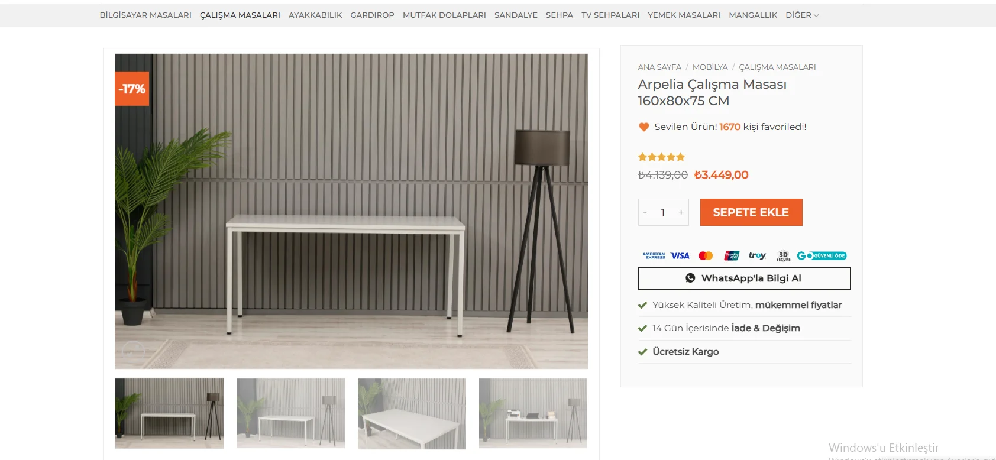The height and width of the screenshot is (460, 996).
Task: Increase quantity with the plus button
Action: pos(681,212)
